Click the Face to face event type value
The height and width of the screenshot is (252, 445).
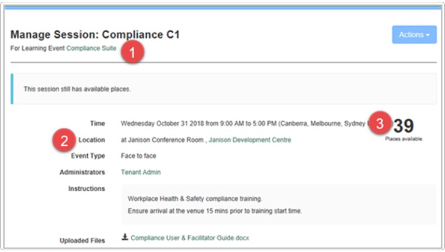[138, 156]
